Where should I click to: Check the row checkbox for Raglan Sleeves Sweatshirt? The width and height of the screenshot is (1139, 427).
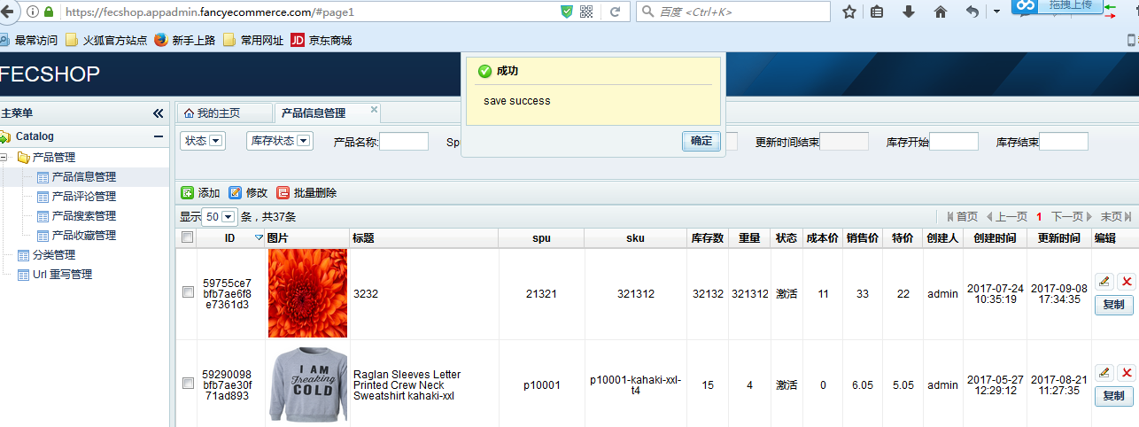point(188,384)
